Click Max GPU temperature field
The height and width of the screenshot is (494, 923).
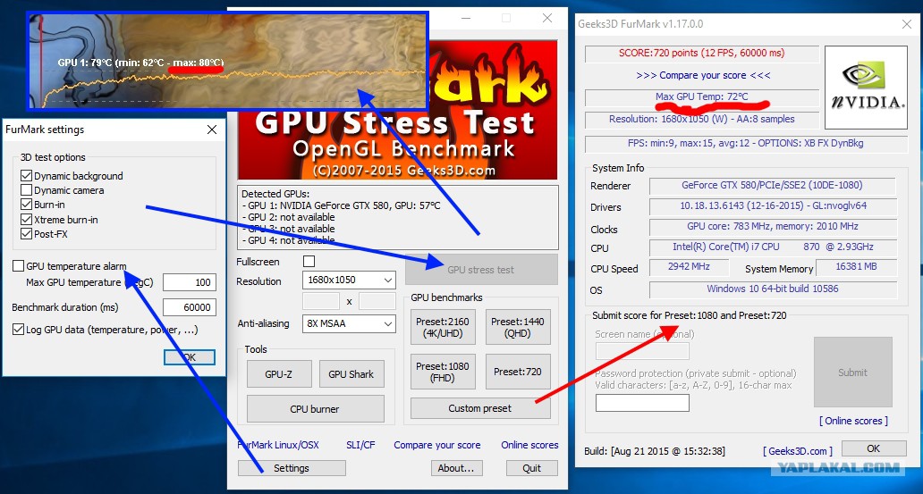pos(190,282)
